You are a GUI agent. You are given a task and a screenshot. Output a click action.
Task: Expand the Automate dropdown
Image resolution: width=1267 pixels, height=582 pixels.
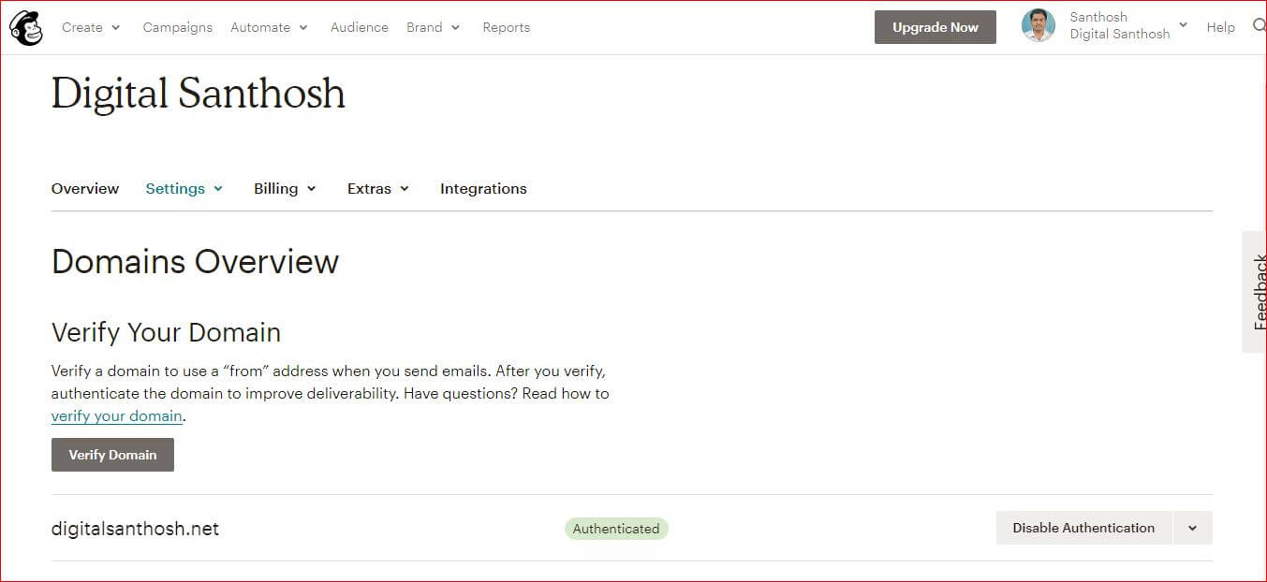point(270,27)
